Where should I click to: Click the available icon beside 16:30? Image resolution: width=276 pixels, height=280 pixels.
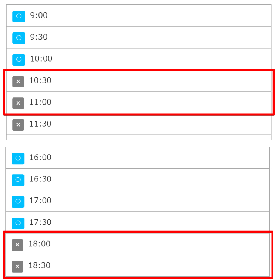(x=18, y=180)
